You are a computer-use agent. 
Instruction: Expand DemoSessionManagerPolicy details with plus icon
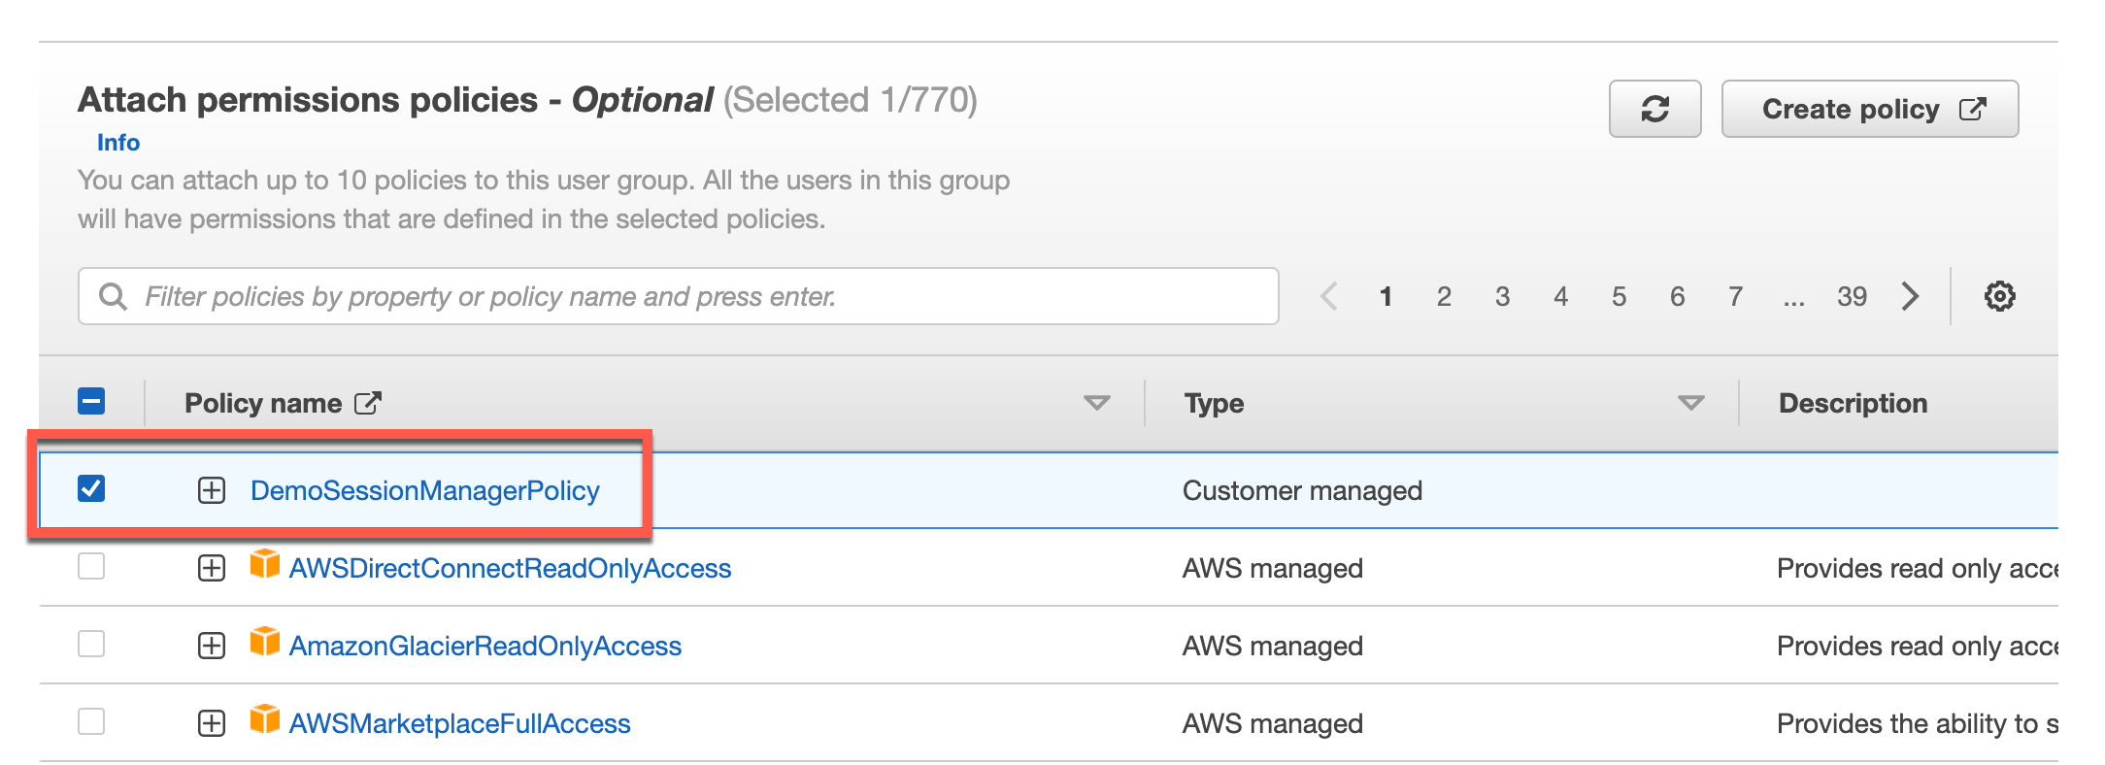212,490
